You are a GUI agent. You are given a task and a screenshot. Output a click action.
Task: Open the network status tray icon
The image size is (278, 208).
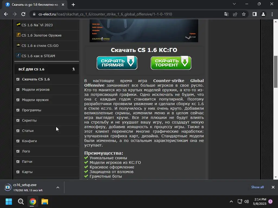tap(240, 201)
